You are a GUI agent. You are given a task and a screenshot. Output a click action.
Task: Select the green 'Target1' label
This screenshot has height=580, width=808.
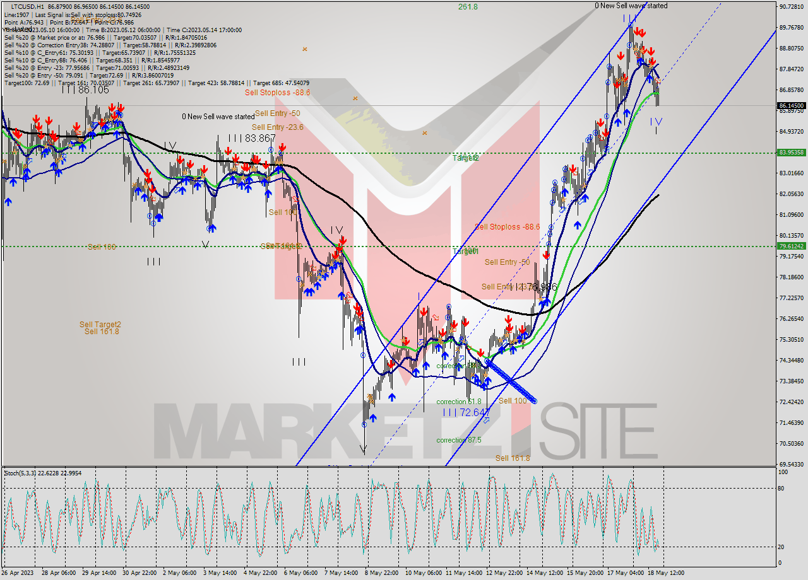pyautogui.click(x=465, y=251)
